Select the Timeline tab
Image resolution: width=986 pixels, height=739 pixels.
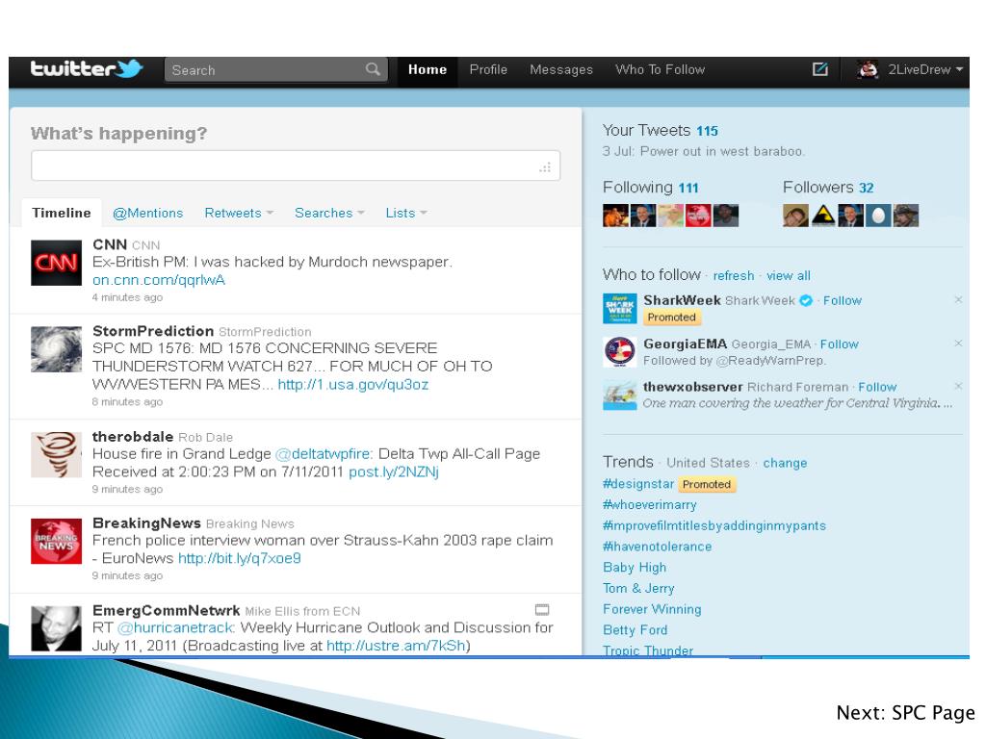tap(61, 213)
